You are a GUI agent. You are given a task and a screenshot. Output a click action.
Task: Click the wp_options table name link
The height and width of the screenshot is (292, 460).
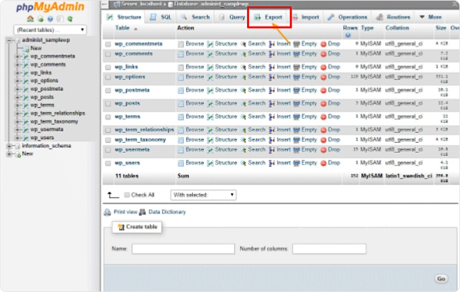tap(130, 77)
